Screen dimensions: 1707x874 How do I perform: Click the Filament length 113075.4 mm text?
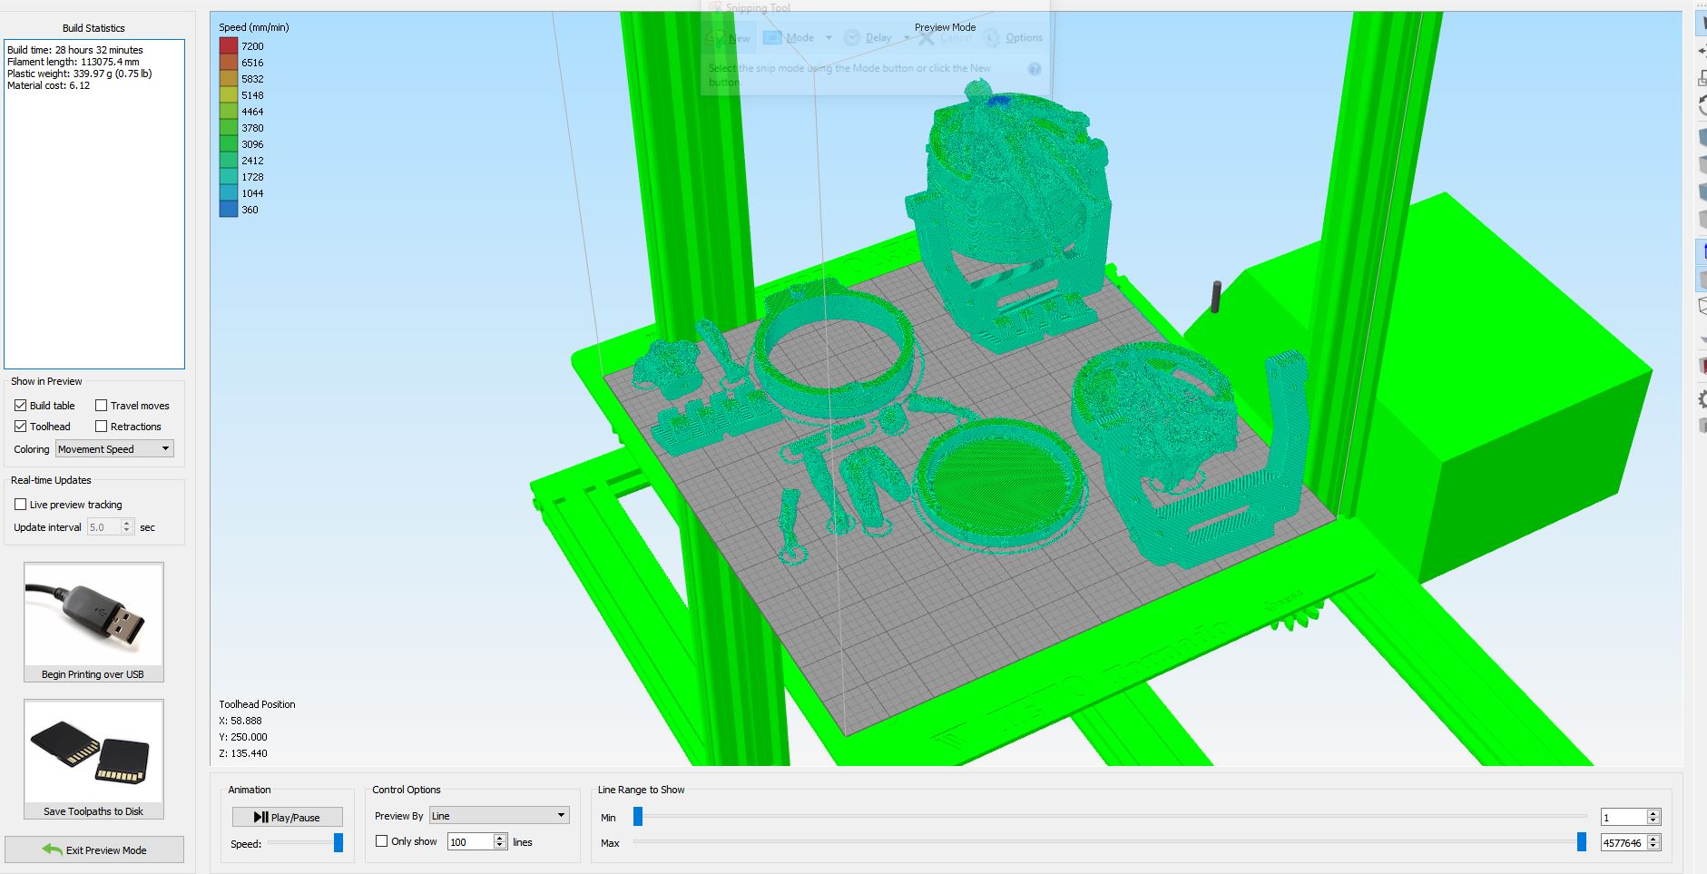(74, 62)
